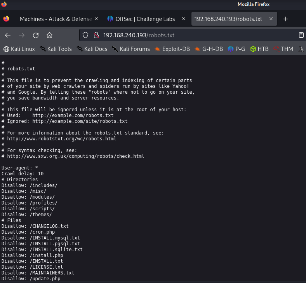The image size is (306, 283).
Task: Open the Kali Linux bookmark
Action: pyautogui.click(x=19, y=49)
